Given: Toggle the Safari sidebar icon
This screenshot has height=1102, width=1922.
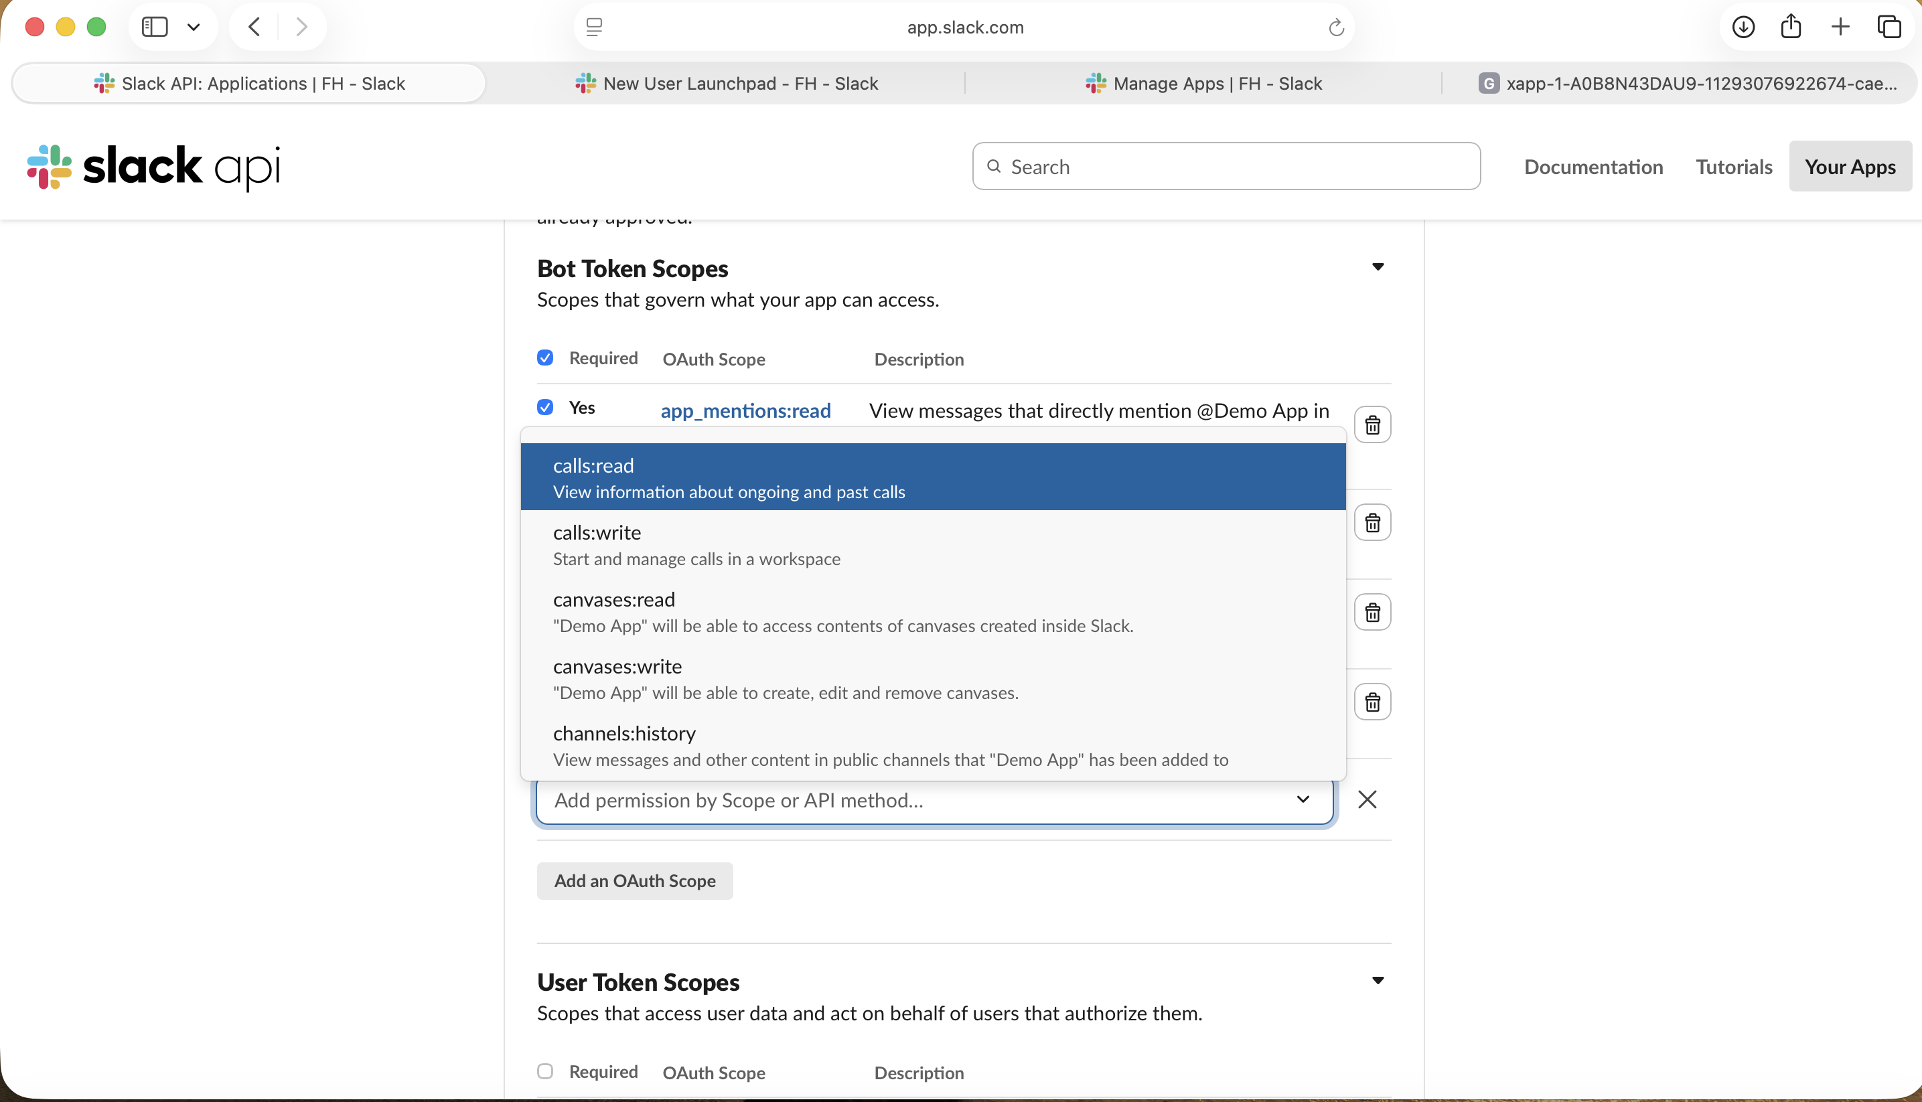Looking at the screenshot, I should point(155,27).
